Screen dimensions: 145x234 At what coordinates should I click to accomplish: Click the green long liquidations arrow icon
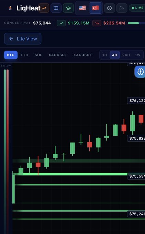click(x=61, y=23)
